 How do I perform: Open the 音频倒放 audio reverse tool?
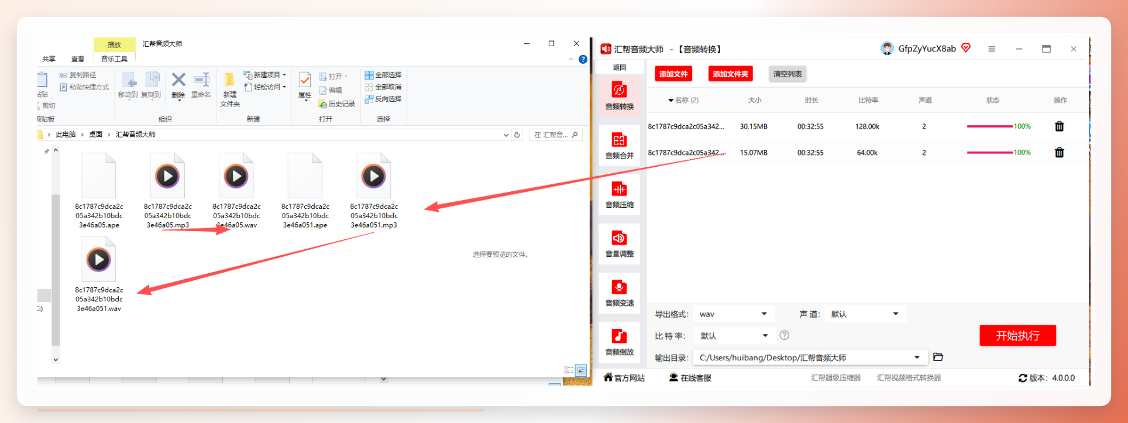619,342
